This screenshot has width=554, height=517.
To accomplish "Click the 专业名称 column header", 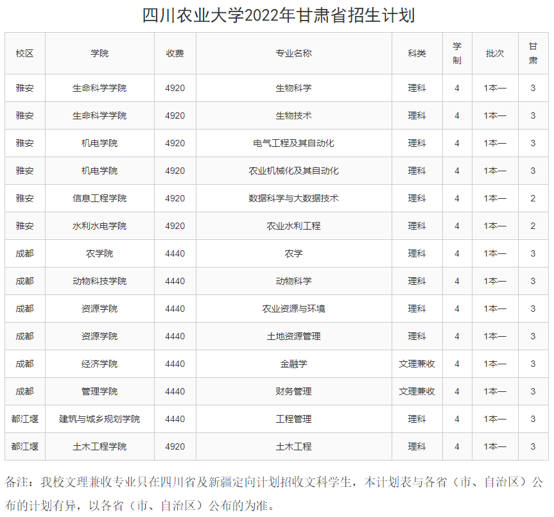I will pos(293,53).
